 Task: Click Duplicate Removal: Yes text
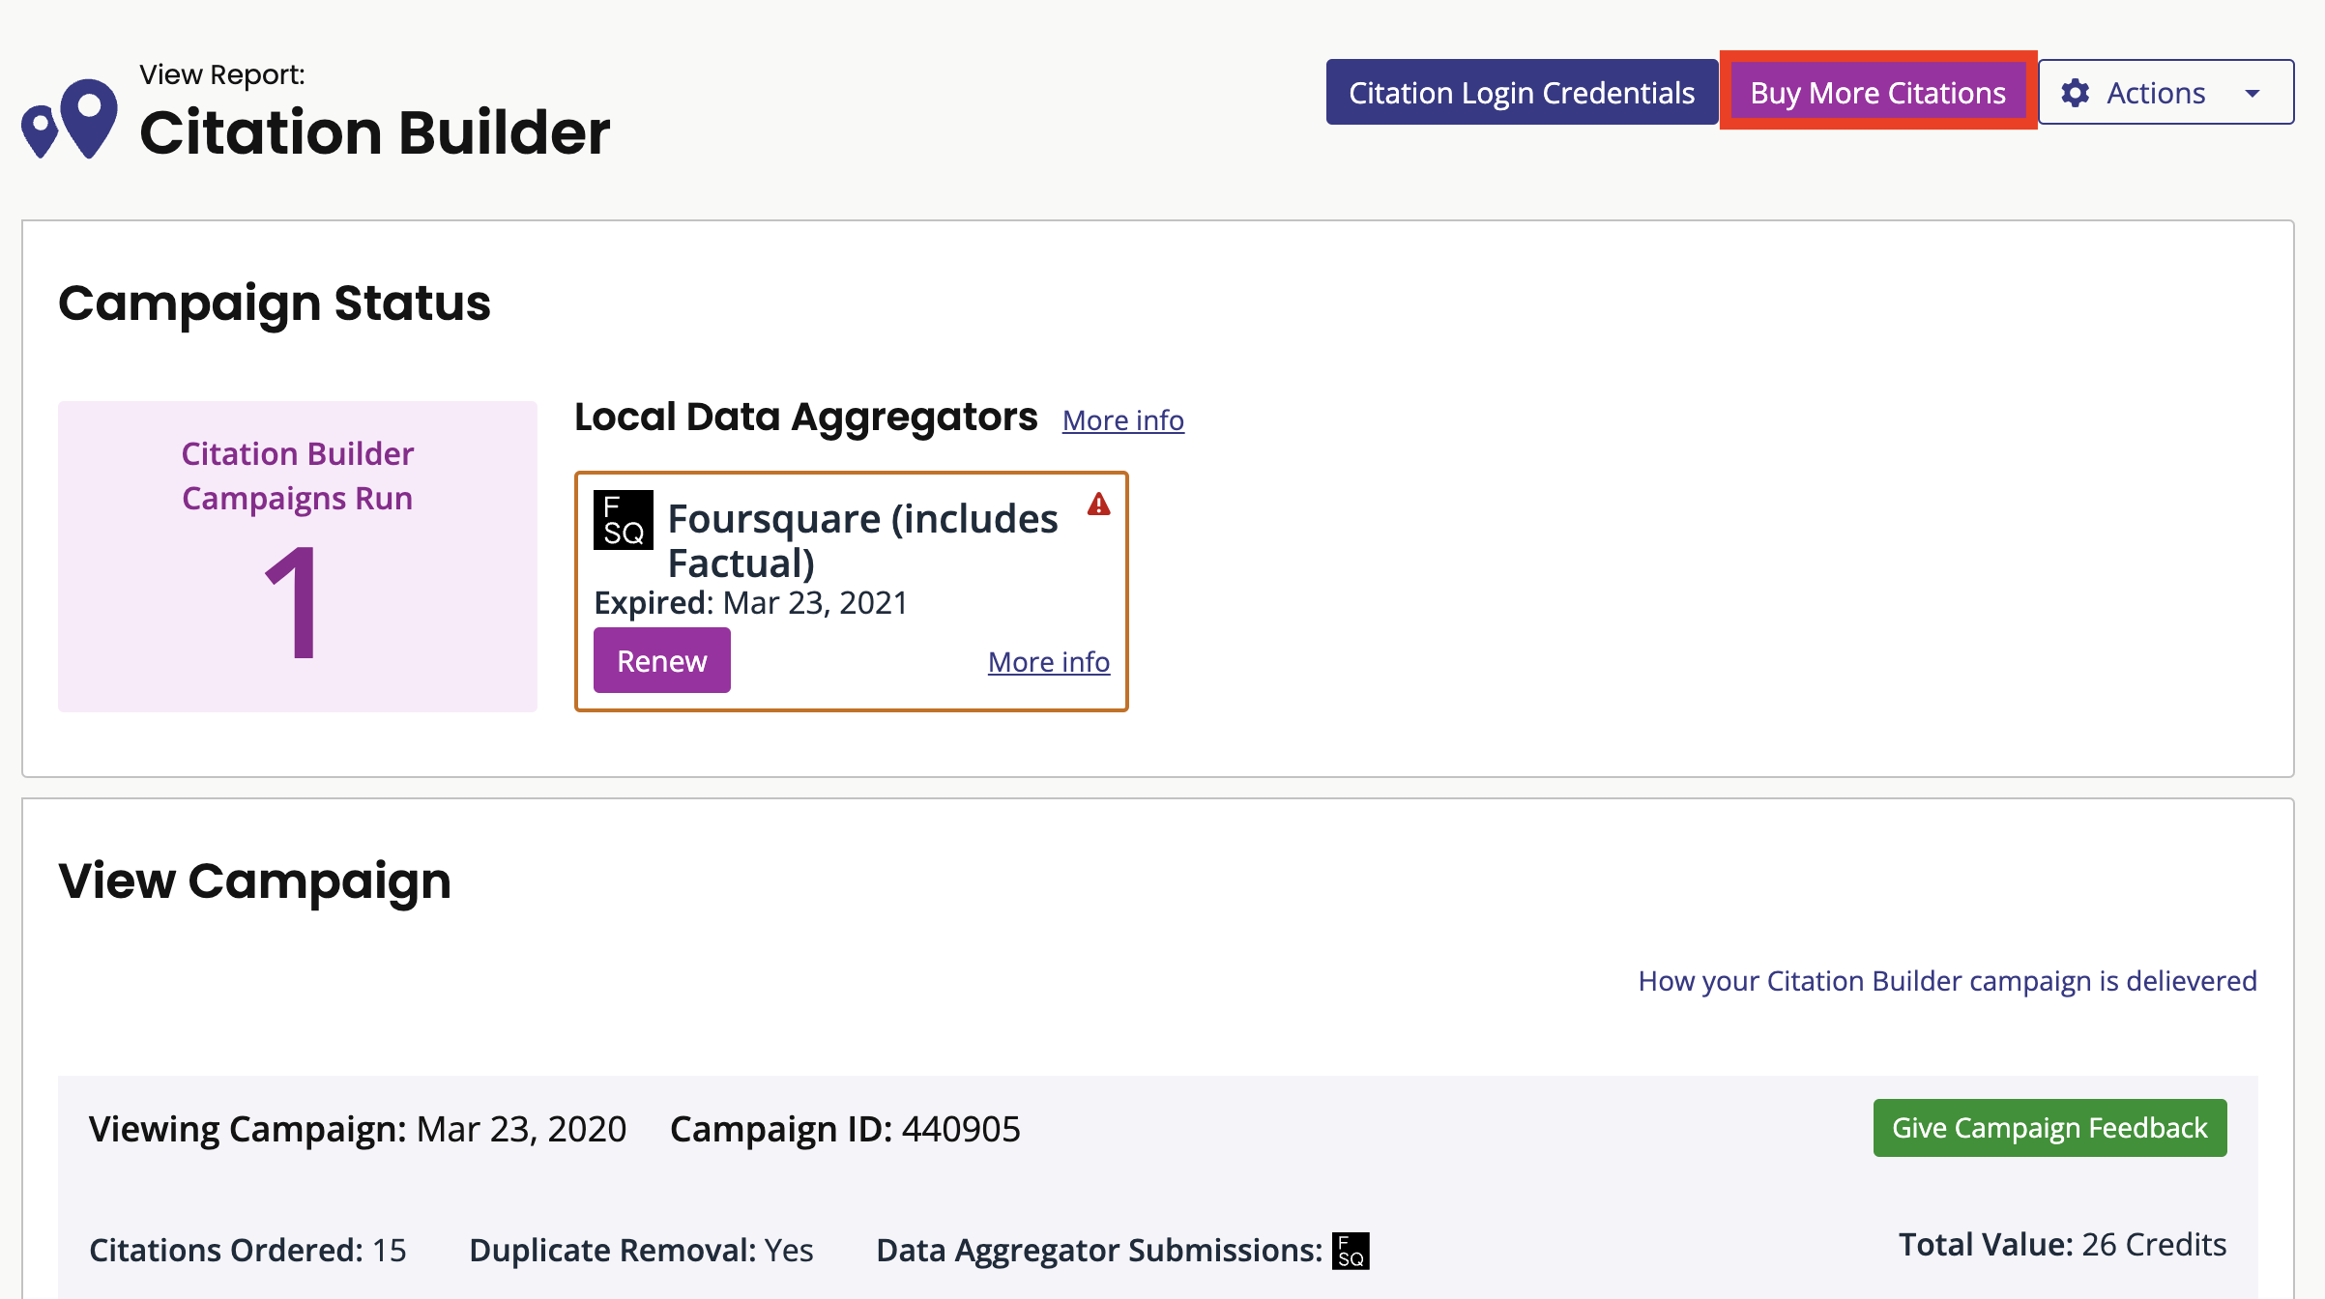(641, 1251)
